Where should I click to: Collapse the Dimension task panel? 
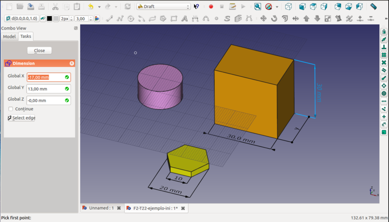[x=72, y=63]
